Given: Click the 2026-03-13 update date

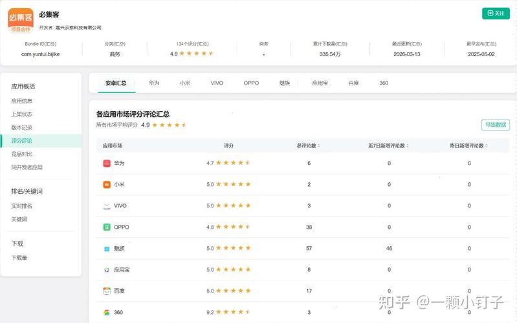Looking at the screenshot, I should point(407,54).
